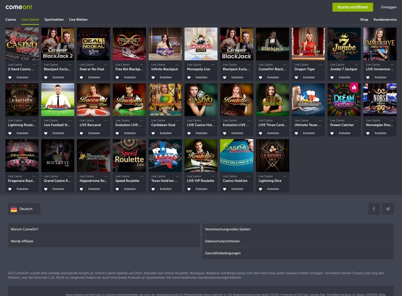Open more options dots for LIVE Baccarat
This screenshot has height=296, width=402.
tap(106, 121)
